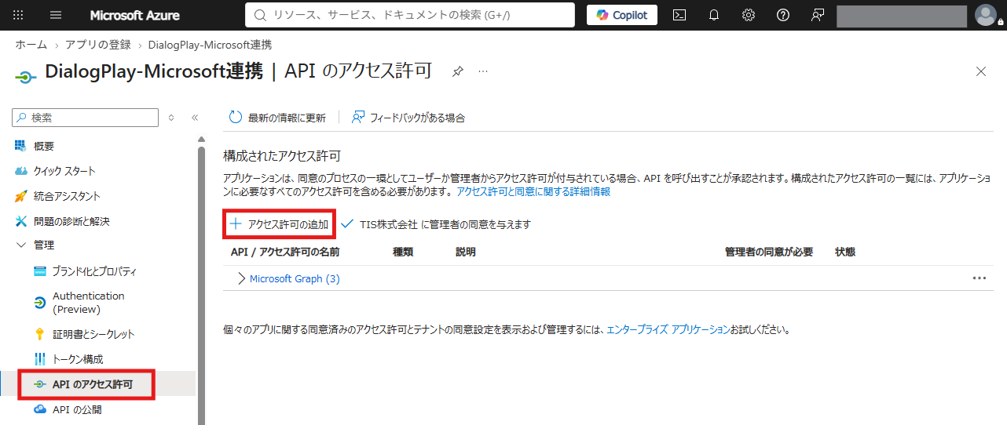Pin this page with the pushpin icon
The width and height of the screenshot is (1007, 425).
click(x=458, y=71)
